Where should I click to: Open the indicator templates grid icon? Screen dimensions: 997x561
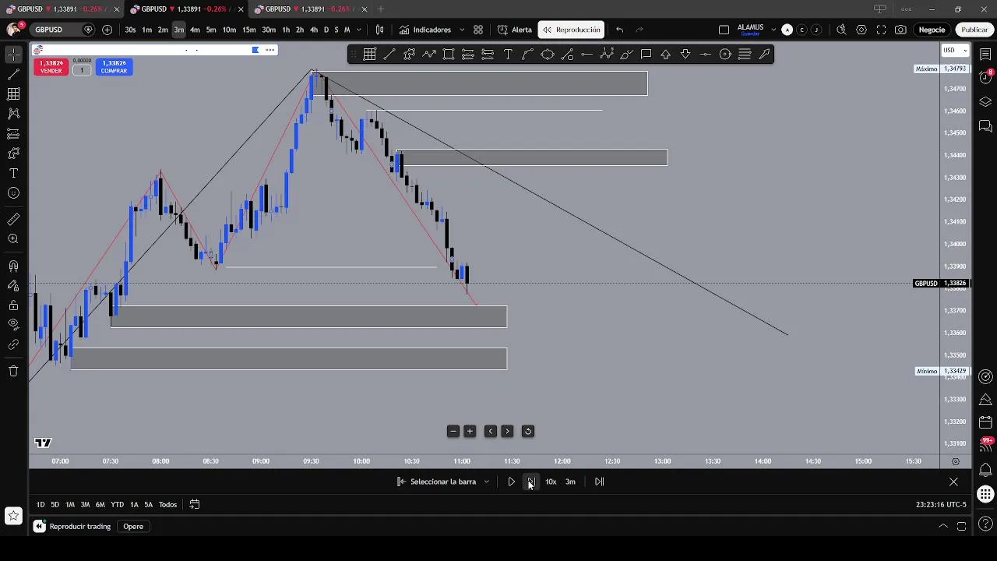(x=478, y=30)
